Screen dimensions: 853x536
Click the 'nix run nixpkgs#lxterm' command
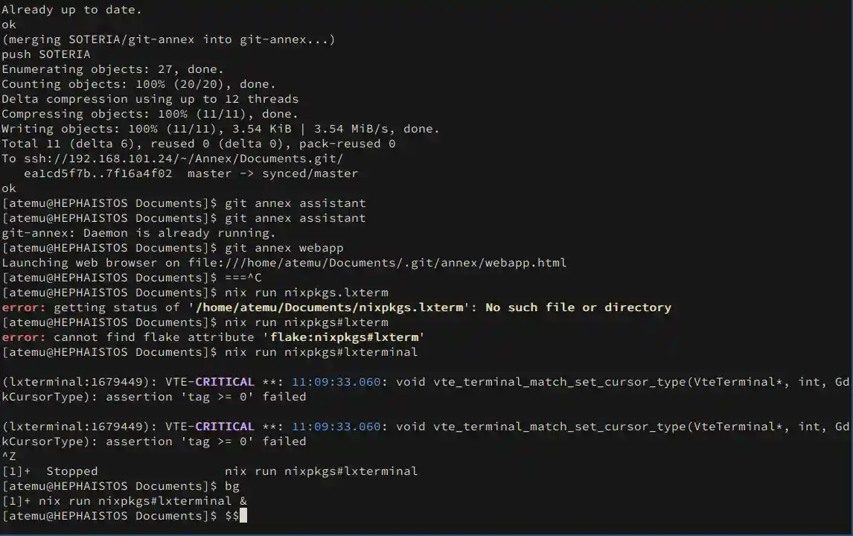306,322
